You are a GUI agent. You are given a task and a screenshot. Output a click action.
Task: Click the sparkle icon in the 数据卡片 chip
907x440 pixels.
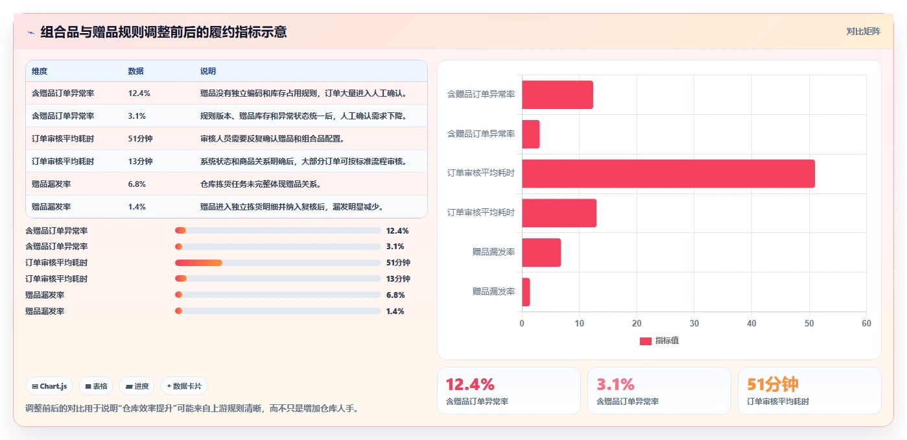pyautogui.click(x=169, y=386)
